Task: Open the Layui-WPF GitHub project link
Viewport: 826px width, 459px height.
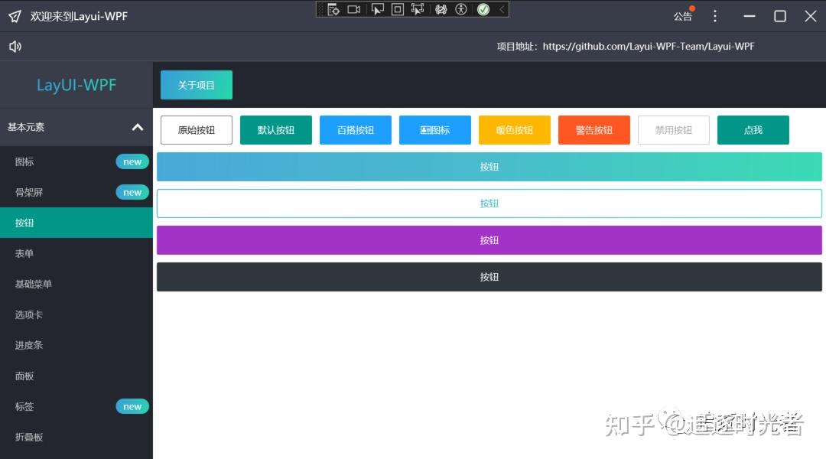Action: [x=647, y=46]
